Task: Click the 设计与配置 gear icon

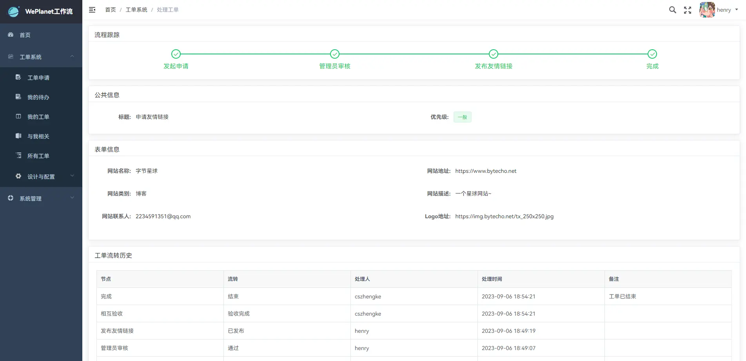Action: click(x=18, y=176)
